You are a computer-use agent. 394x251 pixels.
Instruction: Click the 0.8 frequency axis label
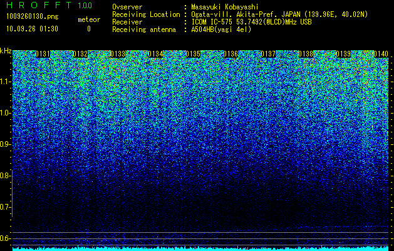(x=5, y=176)
